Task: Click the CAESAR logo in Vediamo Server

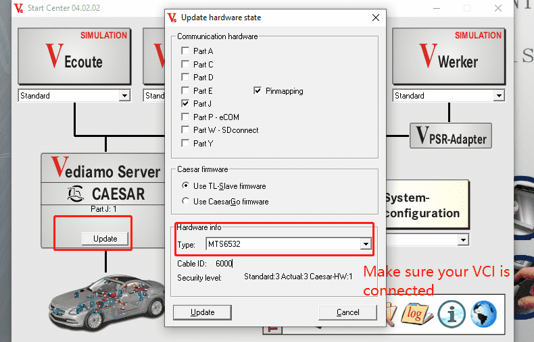Action: point(75,194)
